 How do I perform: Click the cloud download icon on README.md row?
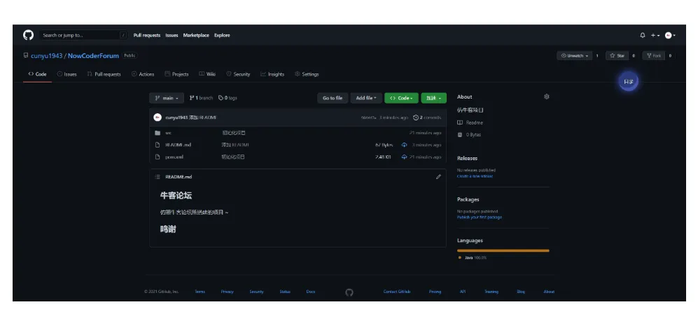[x=404, y=145]
